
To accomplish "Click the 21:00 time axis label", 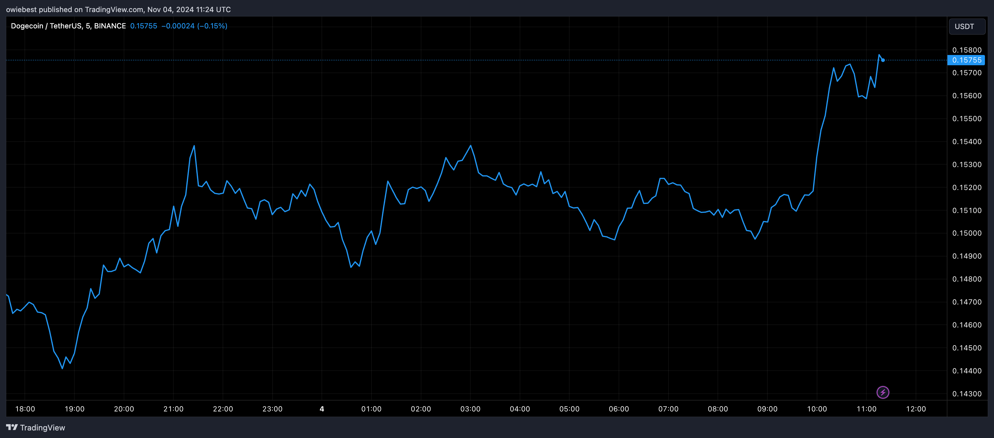I will coord(173,409).
